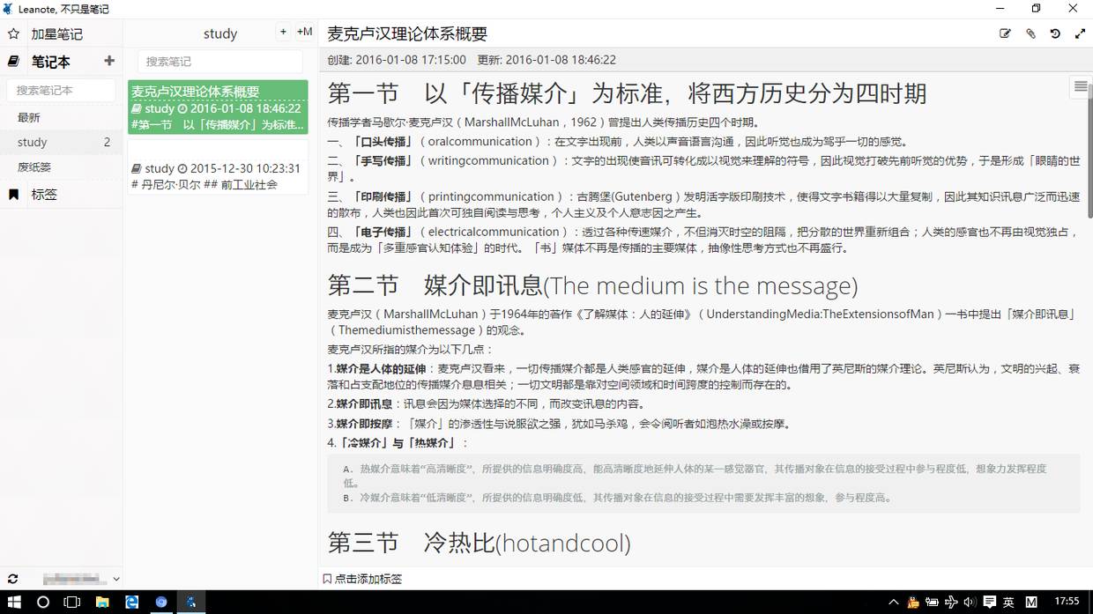Add a new notebook with plus icon
This screenshot has height=614, width=1093.
point(109,61)
